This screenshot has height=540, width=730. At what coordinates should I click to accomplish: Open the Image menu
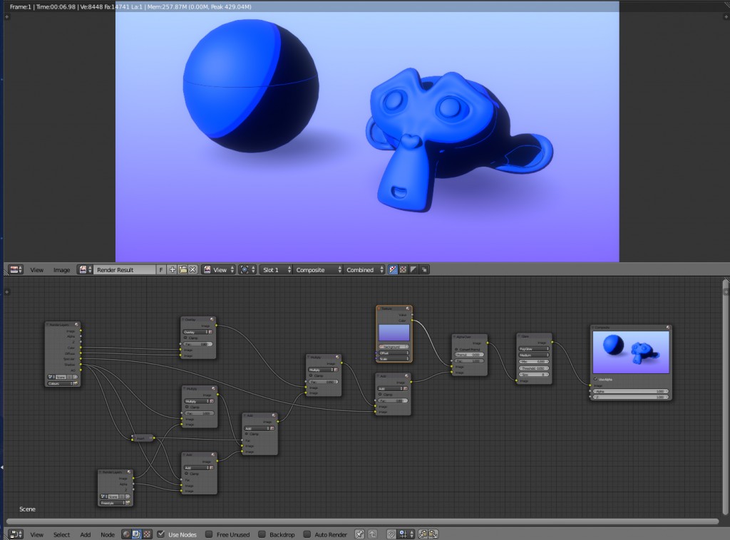pos(62,270)
